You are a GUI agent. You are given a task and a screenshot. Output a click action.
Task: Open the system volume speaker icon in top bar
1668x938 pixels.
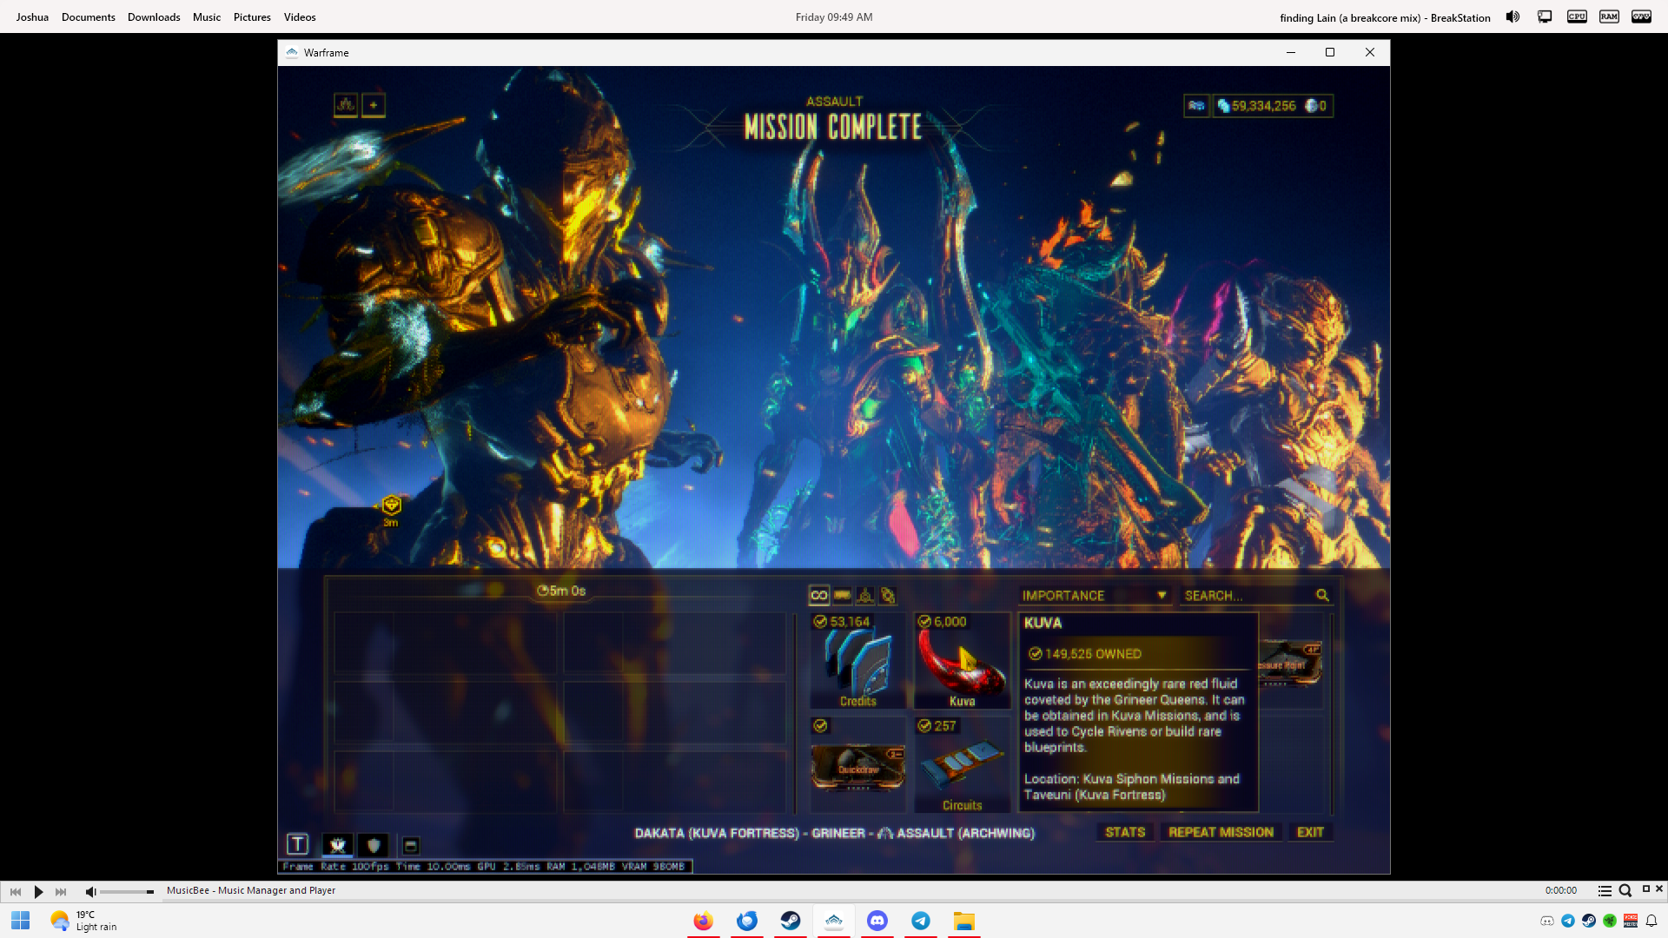[1512, 17]
